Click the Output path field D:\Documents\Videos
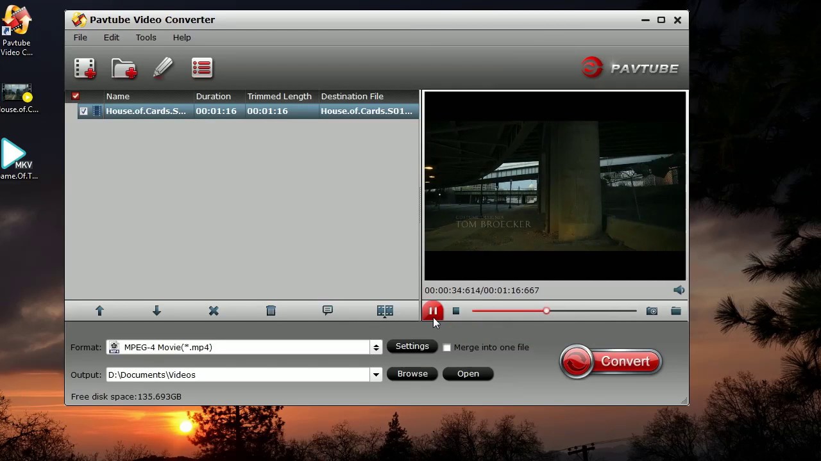The height and width of the screenshot is (461, 821). [x=239, y=375]
